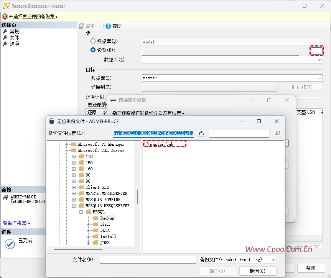331x278 pixels.
Task: Close the 定位备份文件 dialog
Action: point(276,121)
